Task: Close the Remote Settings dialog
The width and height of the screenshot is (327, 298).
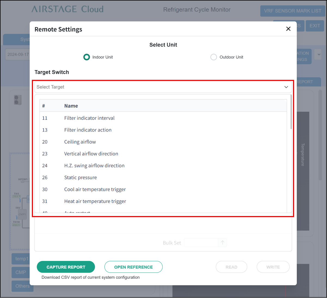Action: tap(288, 29)
